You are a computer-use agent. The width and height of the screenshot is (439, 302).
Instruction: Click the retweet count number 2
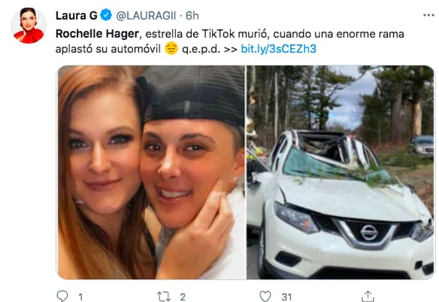pos(183,297)
